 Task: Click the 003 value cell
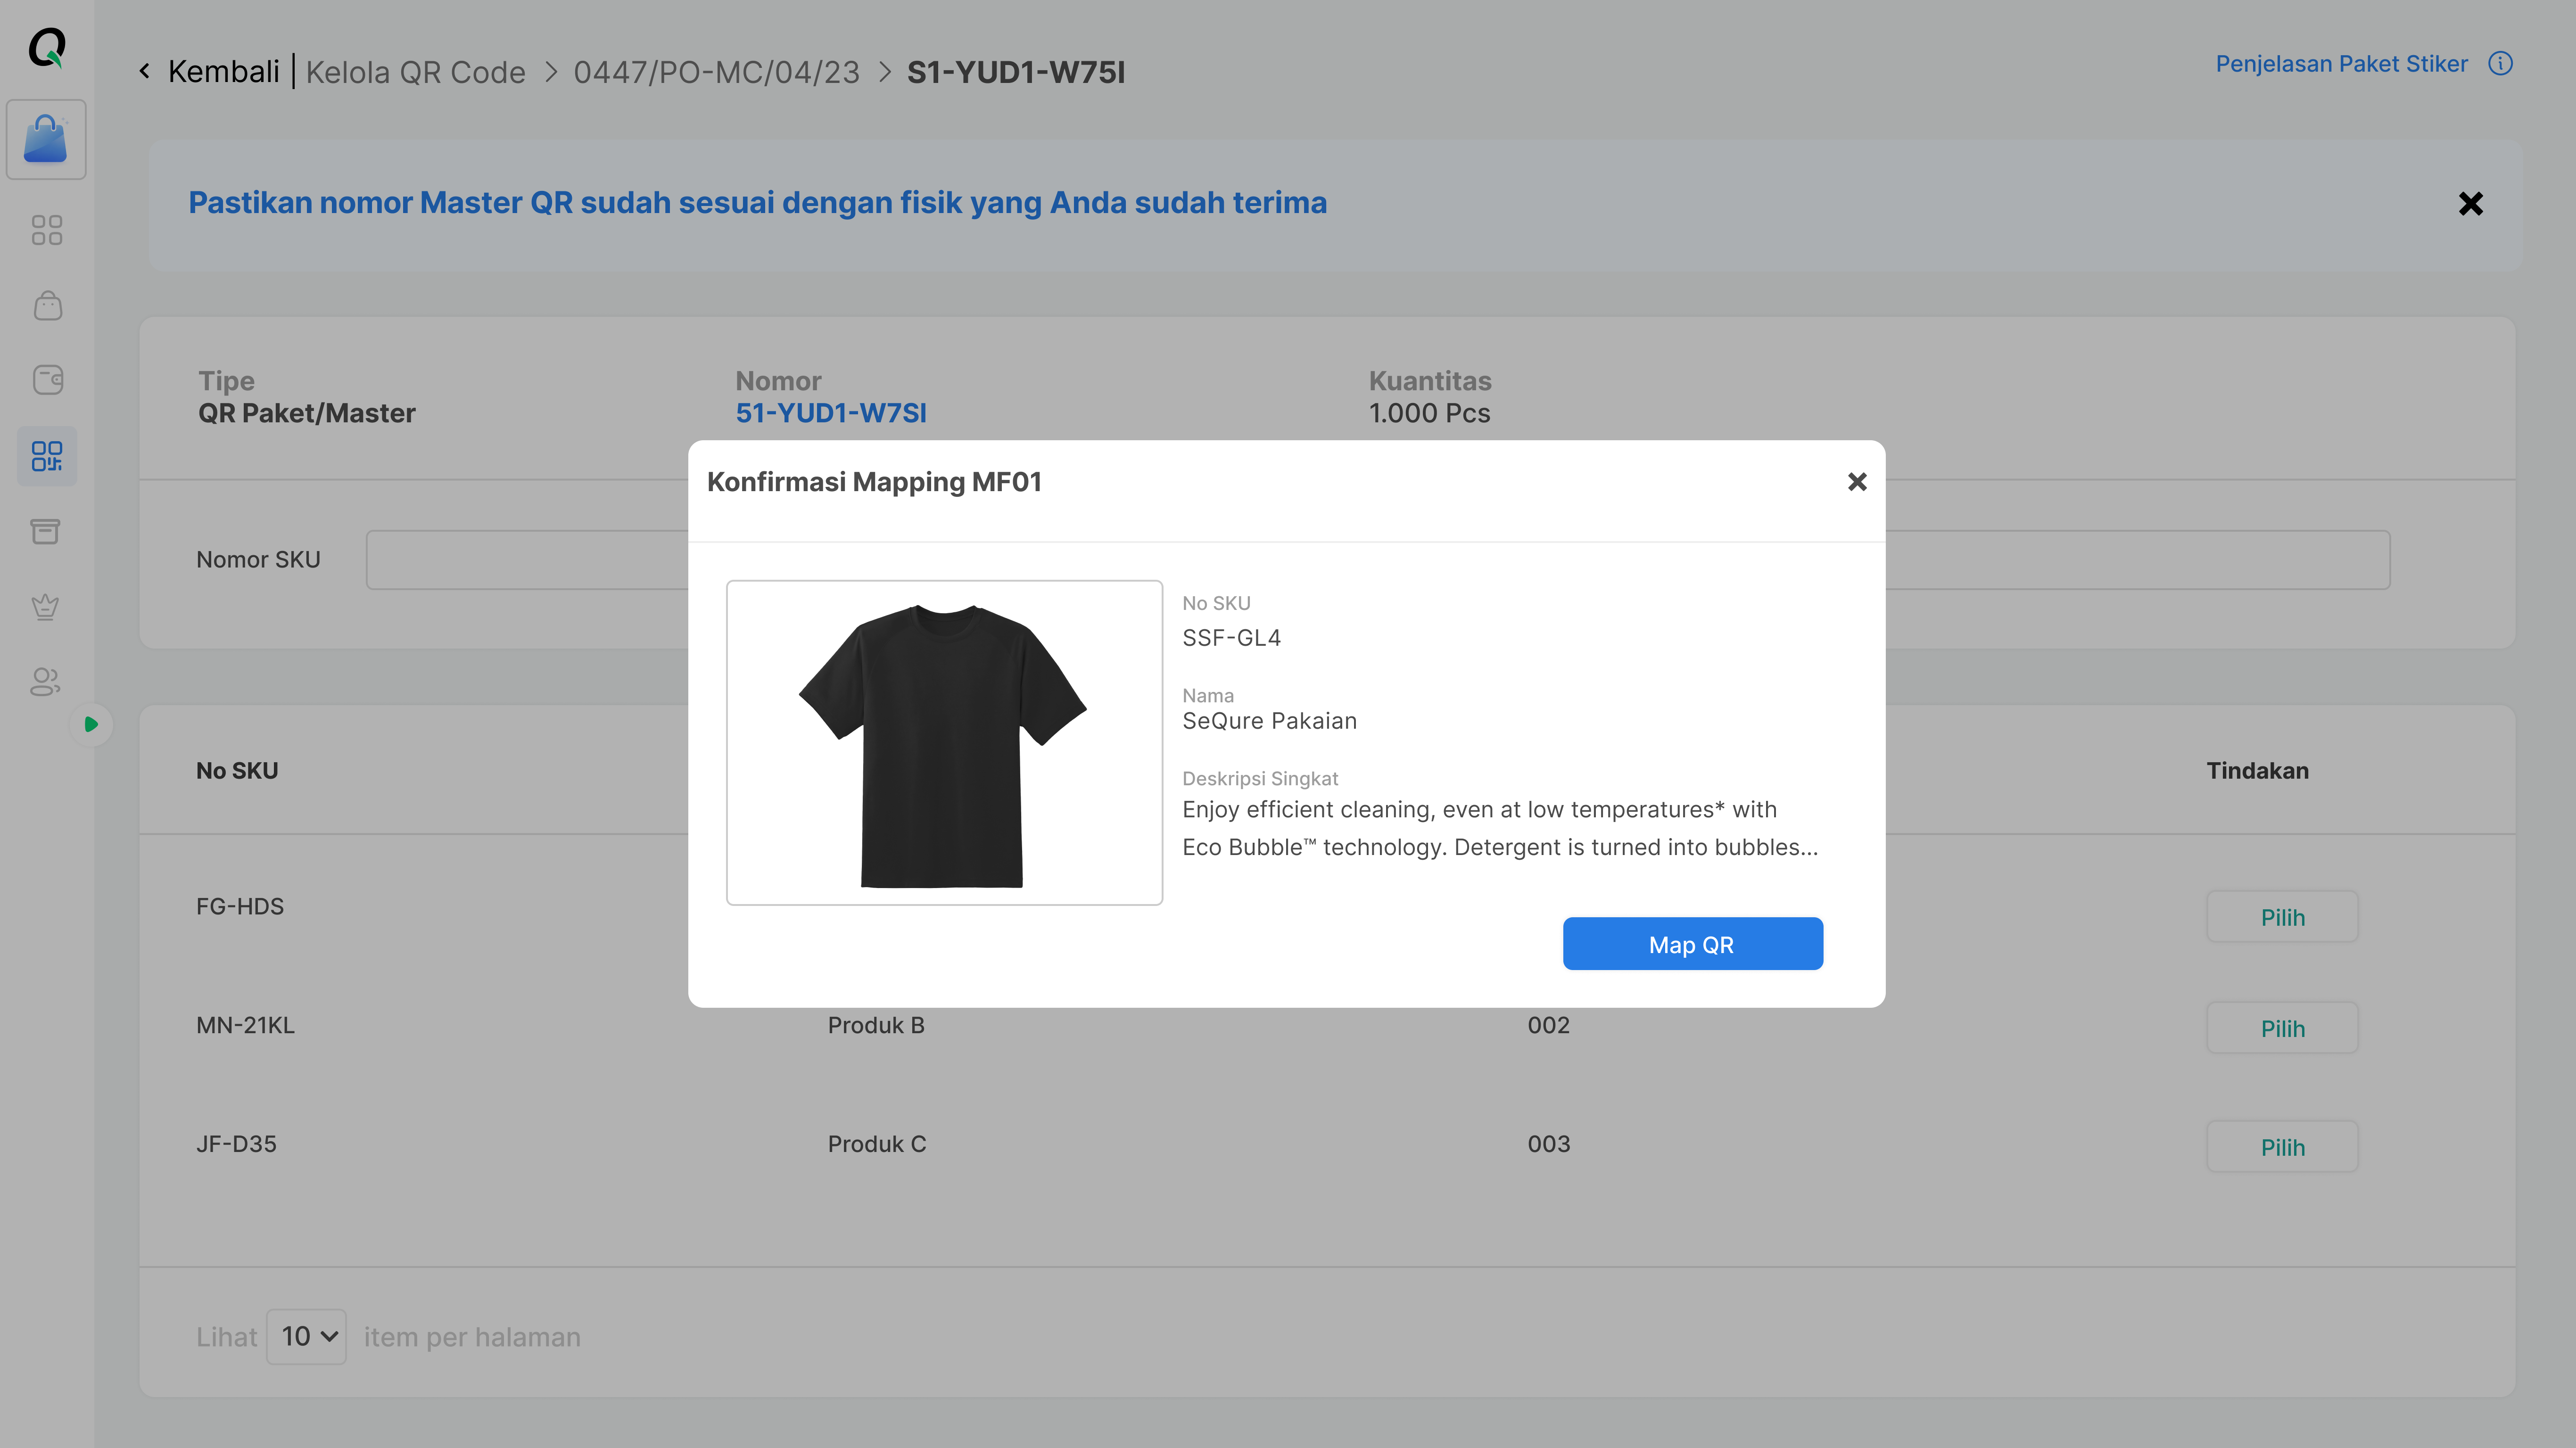1549,1144
